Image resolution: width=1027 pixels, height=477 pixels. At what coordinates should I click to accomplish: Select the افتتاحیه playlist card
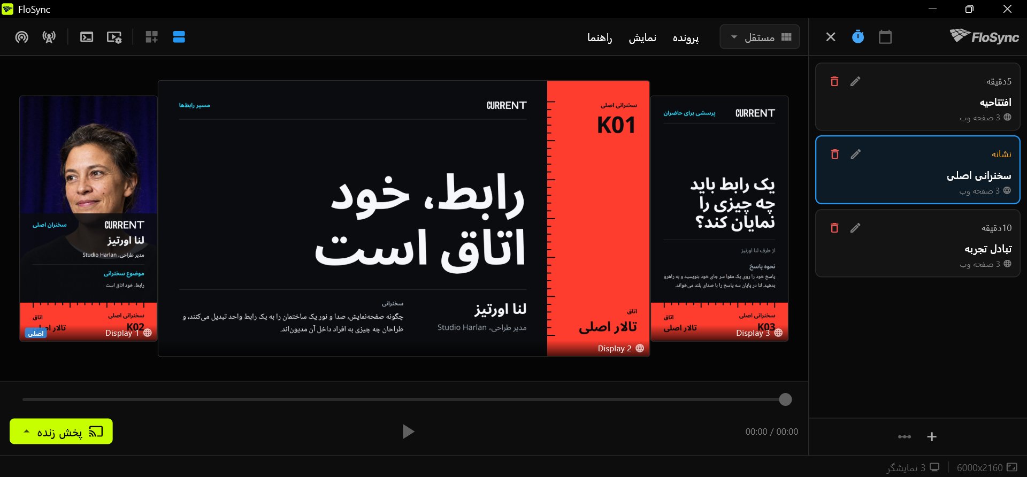click(x=918, y=97)
